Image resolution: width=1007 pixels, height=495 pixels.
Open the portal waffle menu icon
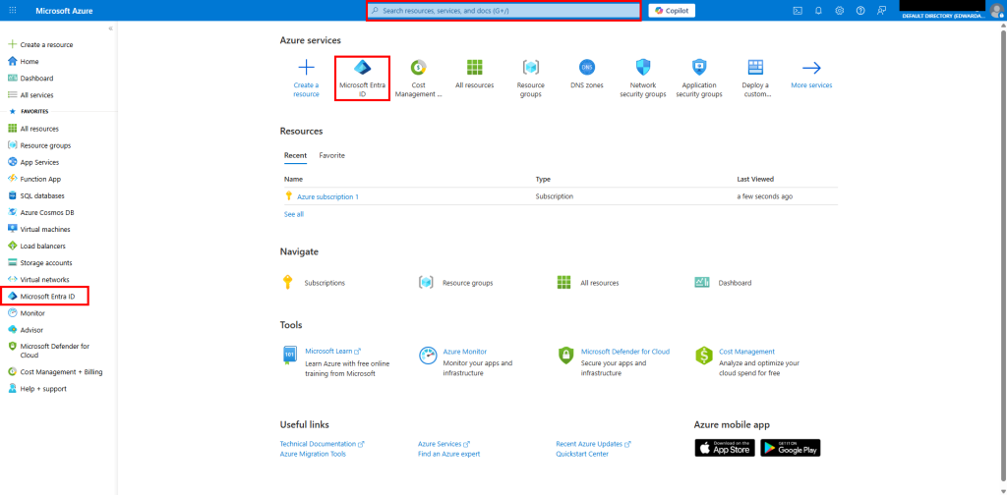point(13,10)
